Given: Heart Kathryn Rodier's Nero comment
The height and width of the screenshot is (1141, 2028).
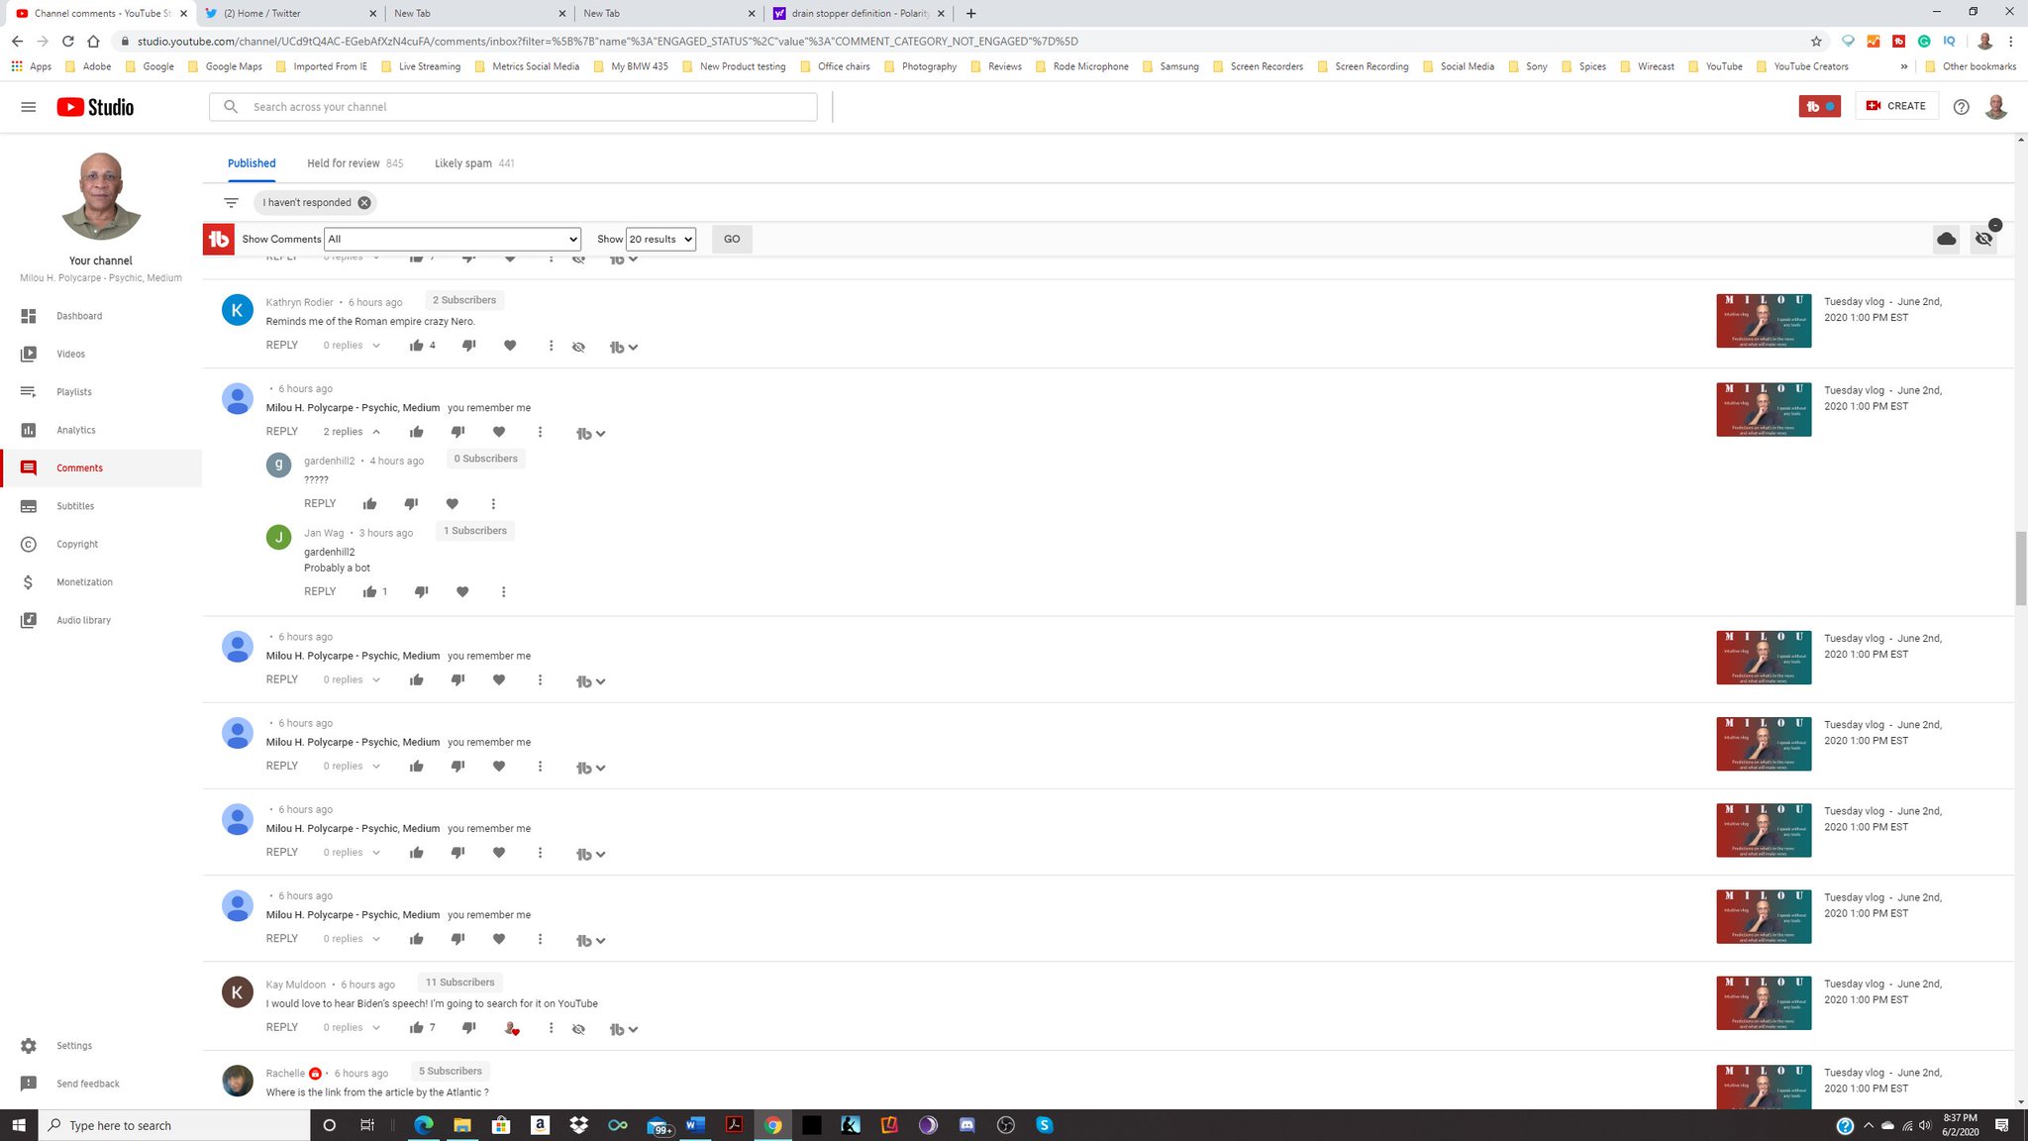Looking at the screenshot, I should (x=510, y=346).
